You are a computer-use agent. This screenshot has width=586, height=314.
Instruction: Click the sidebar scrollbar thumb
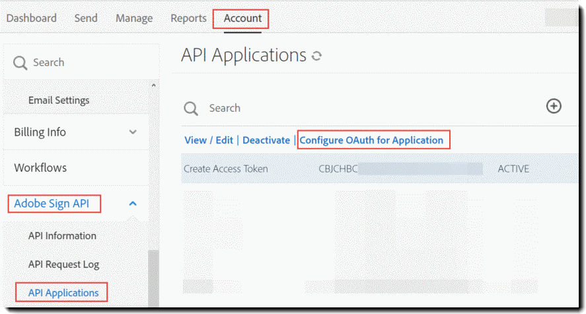tap(153, 278)
